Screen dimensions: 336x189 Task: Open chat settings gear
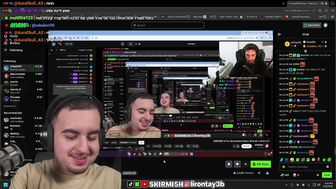point(318,175)
